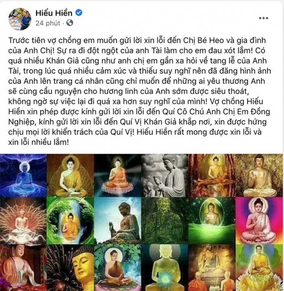
Task: Open the golden Buddha face with fireworks image
Action: (x=70, y=268)
